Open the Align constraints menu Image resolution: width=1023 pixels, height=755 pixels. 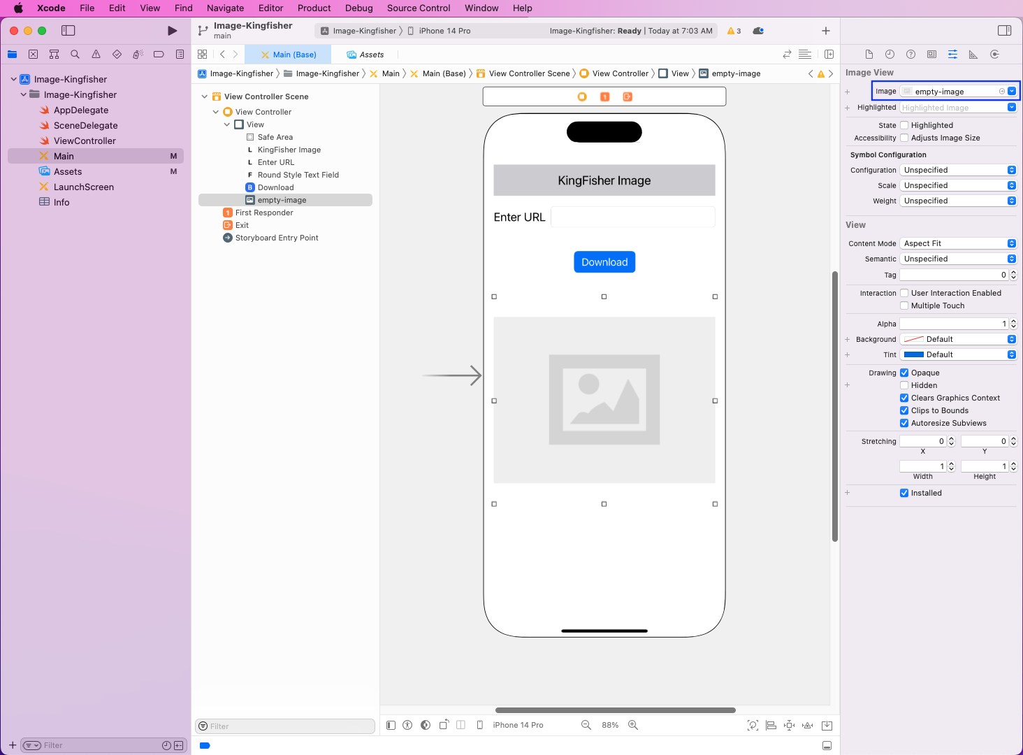(771, 725)
